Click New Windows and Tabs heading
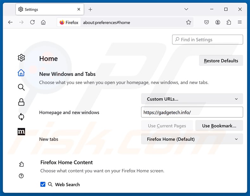Screen dimensions: 250x196 [67, 74]
